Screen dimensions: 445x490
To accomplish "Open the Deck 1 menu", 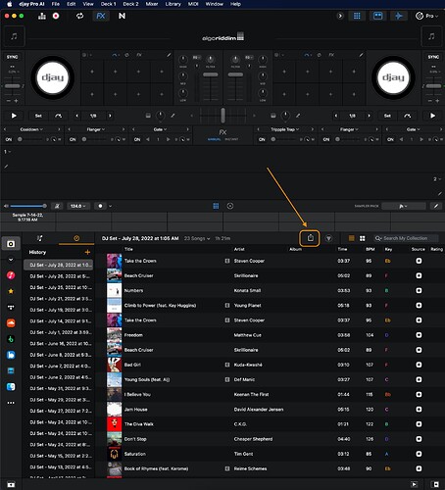I will tap(108, 4).
